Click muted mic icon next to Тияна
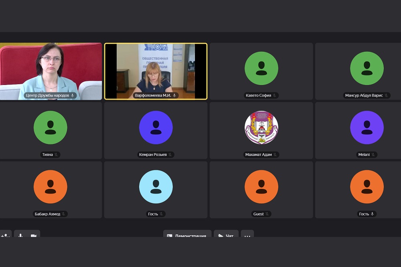 (x=56, y=155)
